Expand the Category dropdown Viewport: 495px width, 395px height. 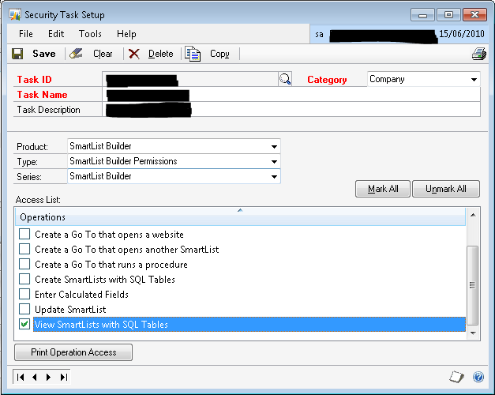tap(474, 80)
